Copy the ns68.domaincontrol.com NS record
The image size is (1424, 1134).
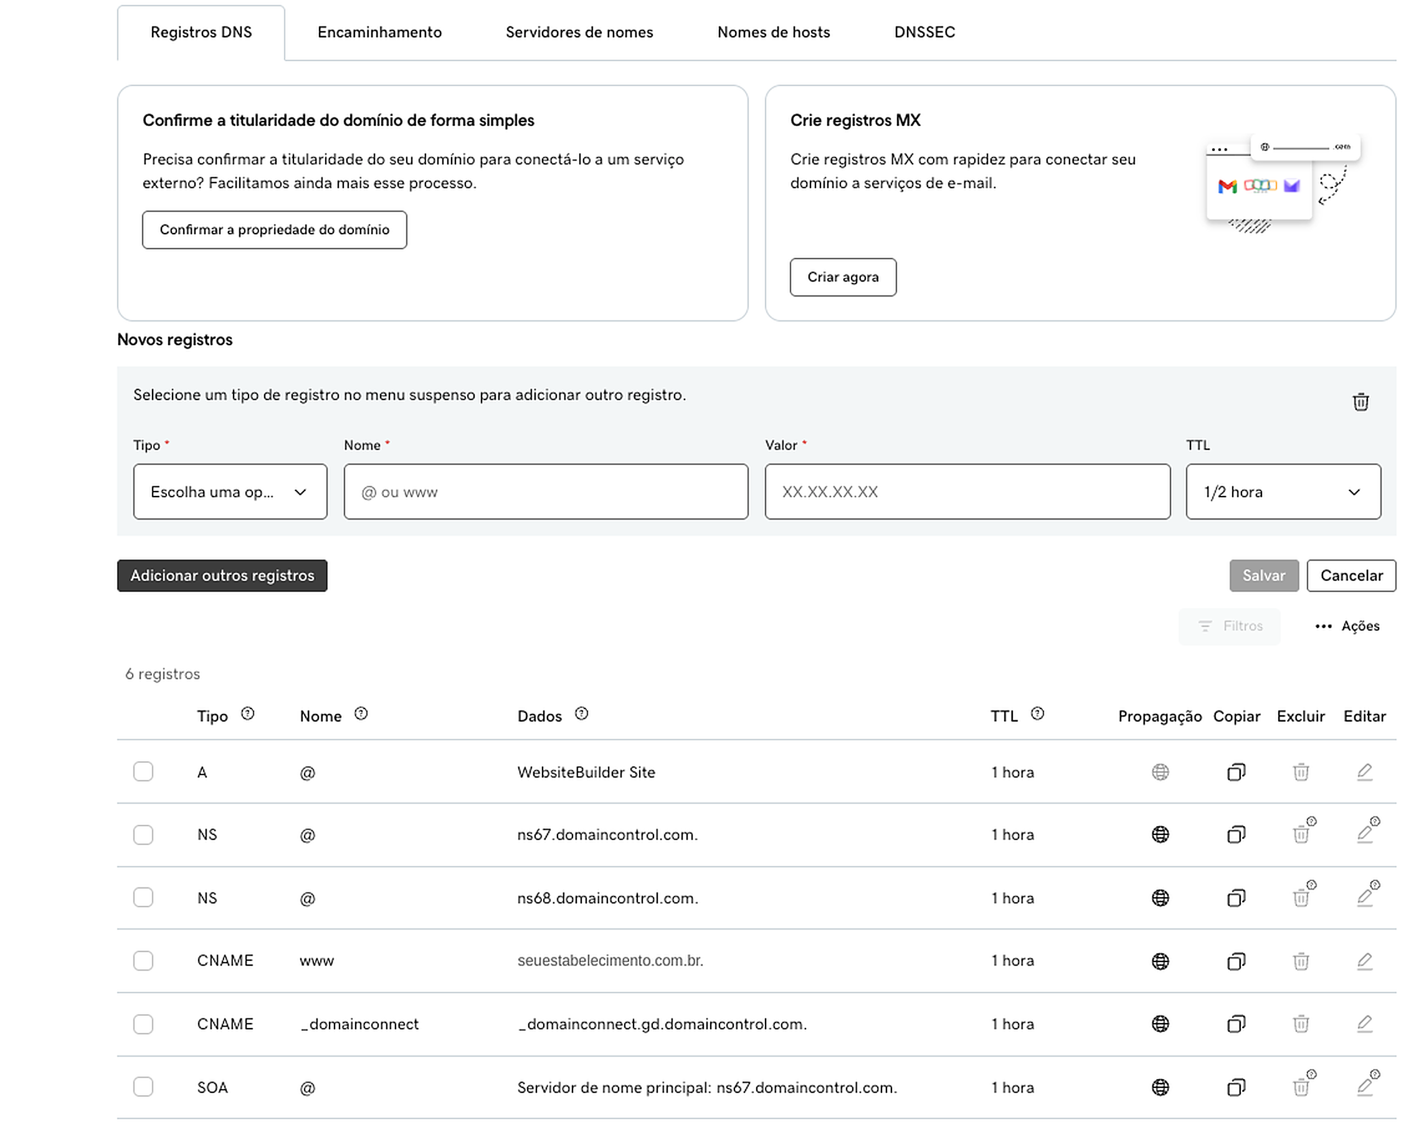[1236, 898]
